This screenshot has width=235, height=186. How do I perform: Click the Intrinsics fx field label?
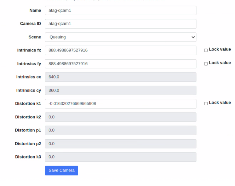pos(29,50)
